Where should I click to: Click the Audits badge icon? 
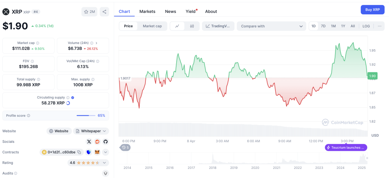coord(106,173)
